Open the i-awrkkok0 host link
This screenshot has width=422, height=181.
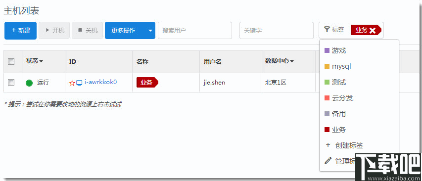pyautogui.click(x=100, y=82)
